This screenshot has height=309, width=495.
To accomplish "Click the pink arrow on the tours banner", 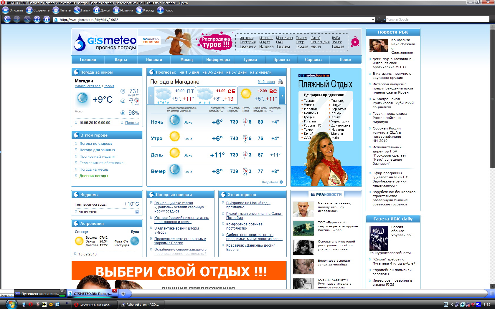I will pyautogui.click(x=355, y=42).
